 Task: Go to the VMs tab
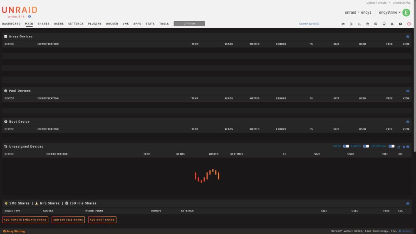(126, 24)
